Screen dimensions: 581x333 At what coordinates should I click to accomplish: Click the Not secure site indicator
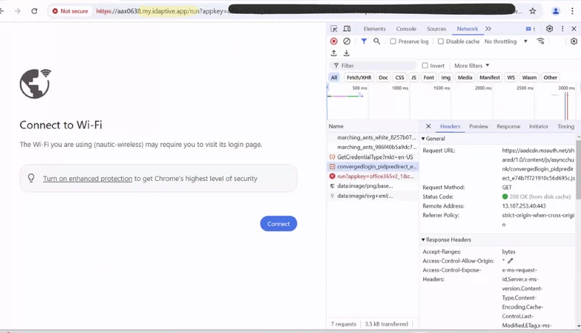coord(70,11)
